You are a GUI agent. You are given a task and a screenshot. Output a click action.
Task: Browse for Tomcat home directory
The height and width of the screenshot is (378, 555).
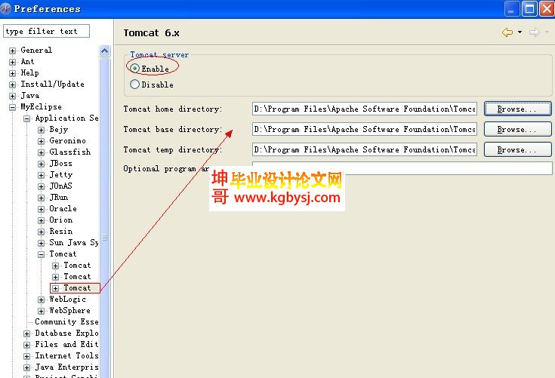point(517,109)
